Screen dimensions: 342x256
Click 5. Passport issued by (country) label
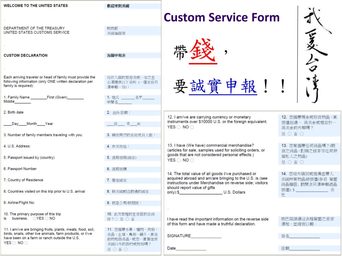[x=29, y=158]
